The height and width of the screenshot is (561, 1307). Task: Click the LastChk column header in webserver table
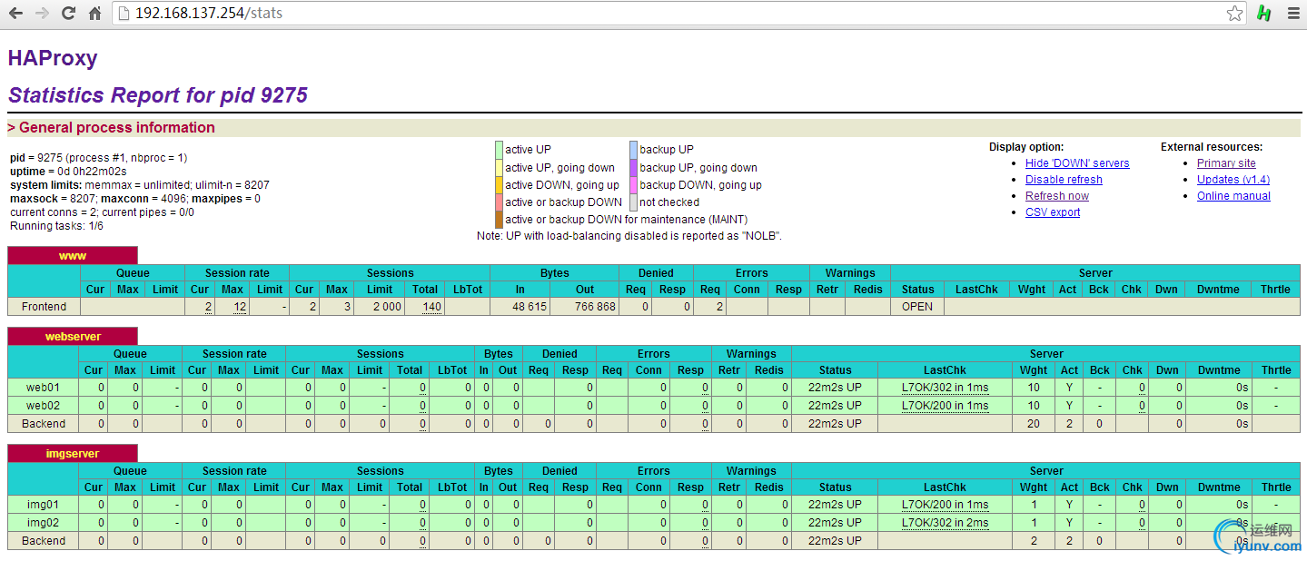945,370
